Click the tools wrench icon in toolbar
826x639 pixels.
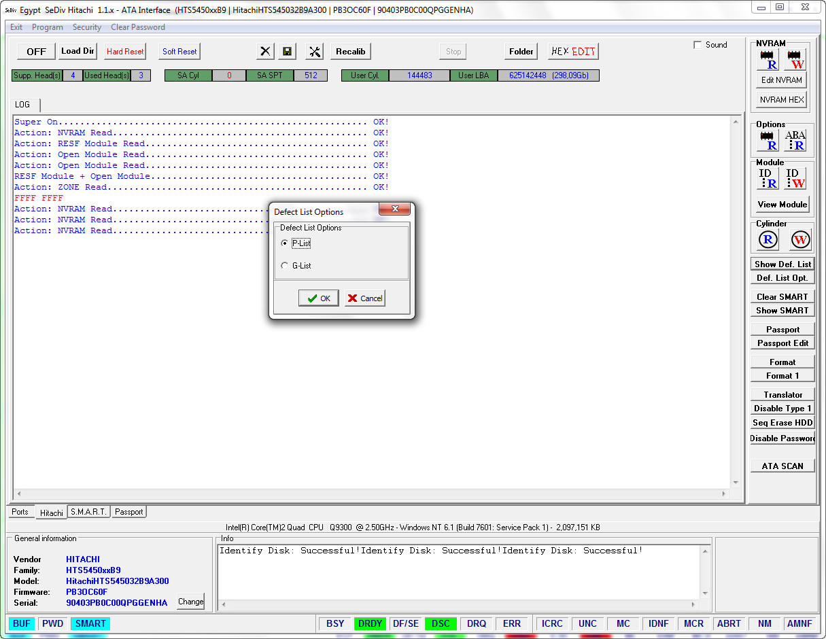tap(315, 52)
